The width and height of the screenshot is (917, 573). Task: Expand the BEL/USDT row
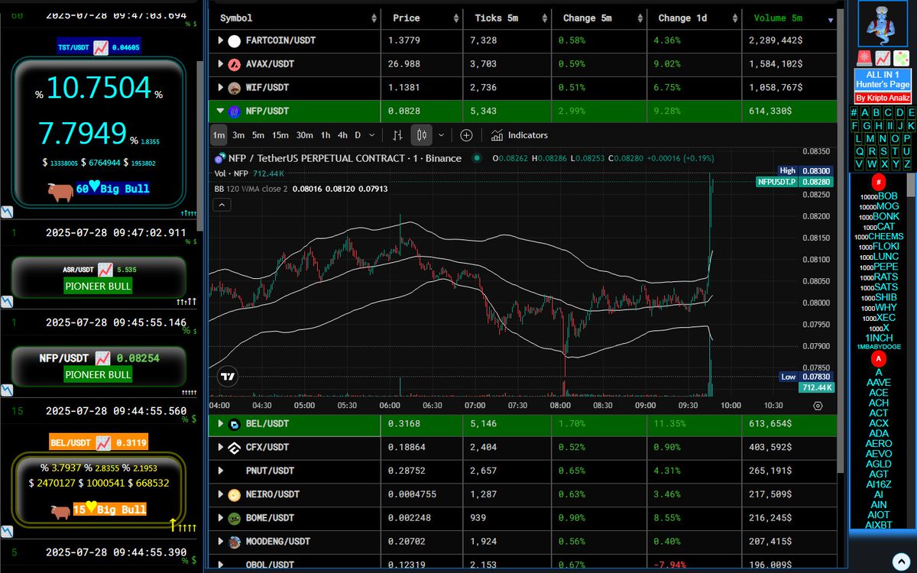click(221, 423)
